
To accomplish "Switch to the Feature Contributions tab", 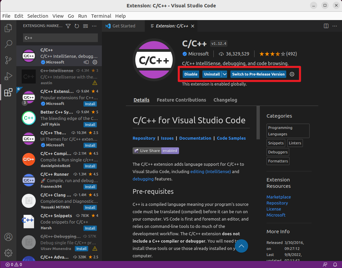I will click(181, 100).
